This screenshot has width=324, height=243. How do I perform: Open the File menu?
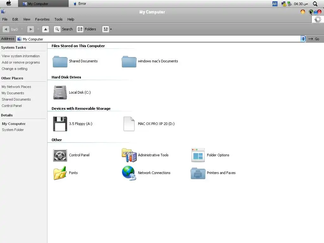5,19
